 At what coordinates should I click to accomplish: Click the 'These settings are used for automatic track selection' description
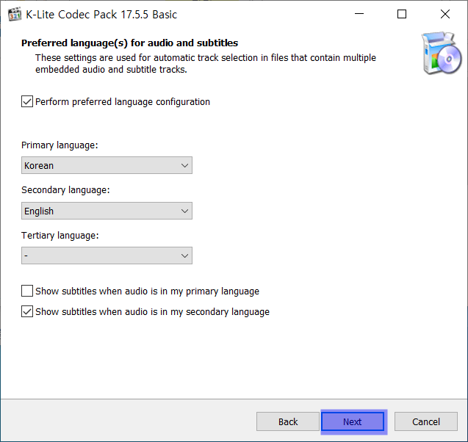click(x=206, y=64)
